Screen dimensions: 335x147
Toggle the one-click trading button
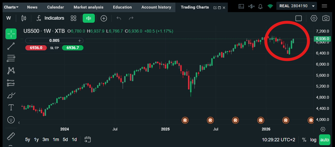tap(89, 18)
